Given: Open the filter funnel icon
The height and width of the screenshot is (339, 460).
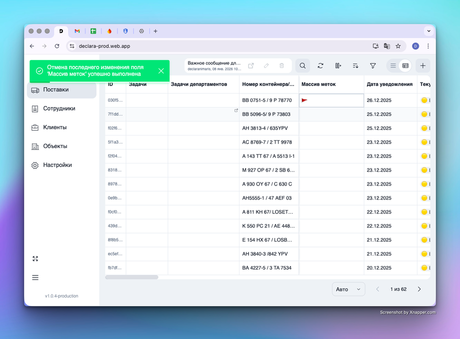Looking at the screenshot, I should pos(373,65).
